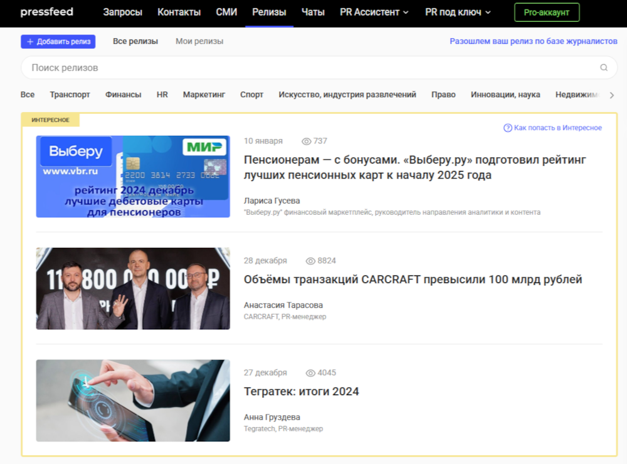Open the Запросы menu item
Screen dimensions: 627x464
point(123,13)
